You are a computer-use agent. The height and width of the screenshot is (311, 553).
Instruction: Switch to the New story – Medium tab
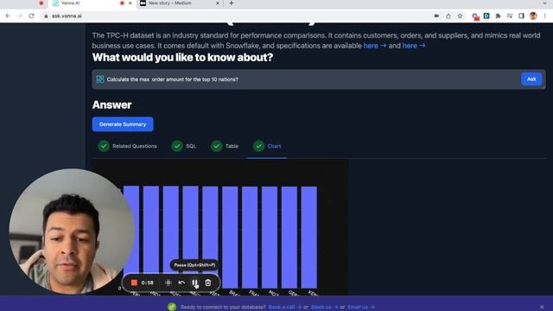(x=180, y=3)
